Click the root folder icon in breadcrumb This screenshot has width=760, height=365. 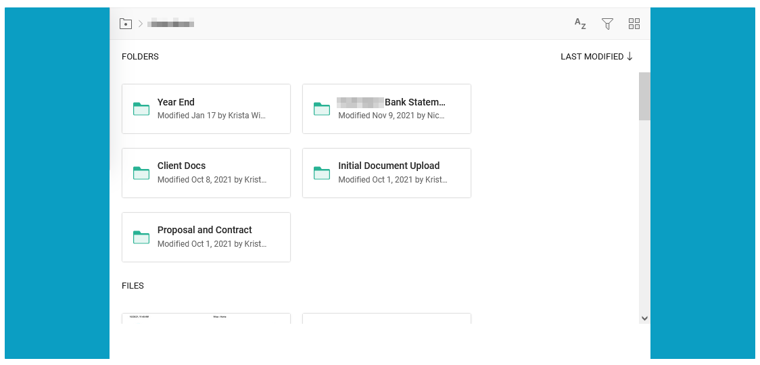tap(125, 24)
